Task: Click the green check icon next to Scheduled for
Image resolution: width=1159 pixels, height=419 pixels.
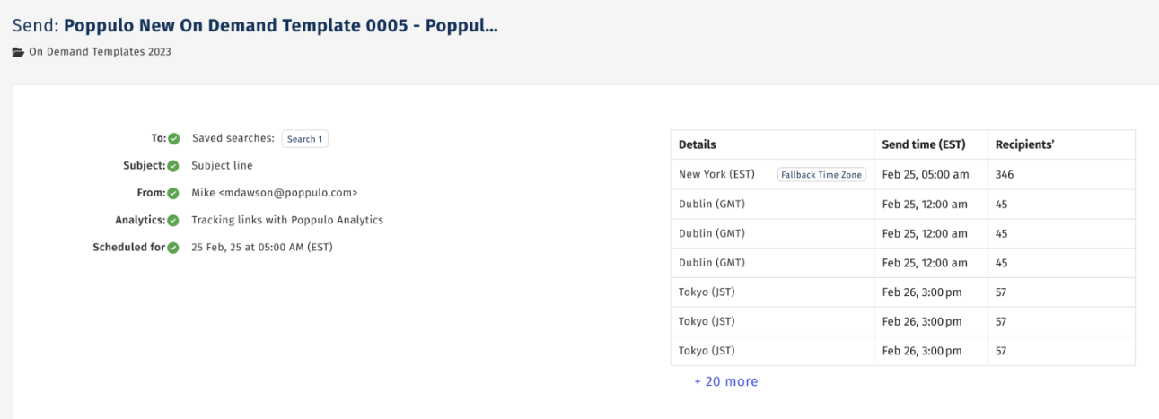Action: tap(174, 248)
